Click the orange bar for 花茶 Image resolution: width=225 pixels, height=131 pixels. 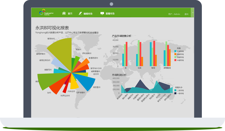click(x=142, y=62)
